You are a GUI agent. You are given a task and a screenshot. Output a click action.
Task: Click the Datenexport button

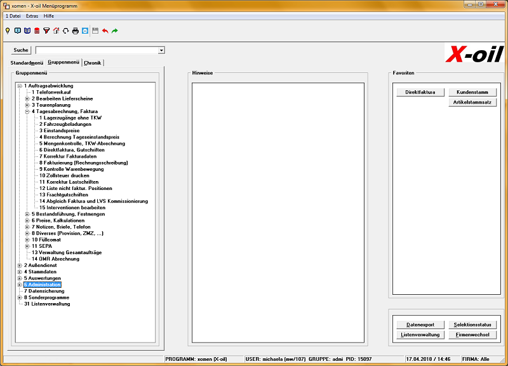tap(420, 325)
